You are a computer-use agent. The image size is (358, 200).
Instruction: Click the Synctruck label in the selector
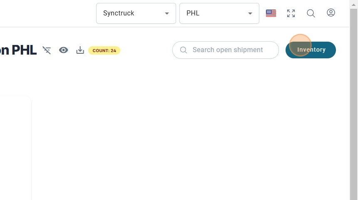coord(119,13)
